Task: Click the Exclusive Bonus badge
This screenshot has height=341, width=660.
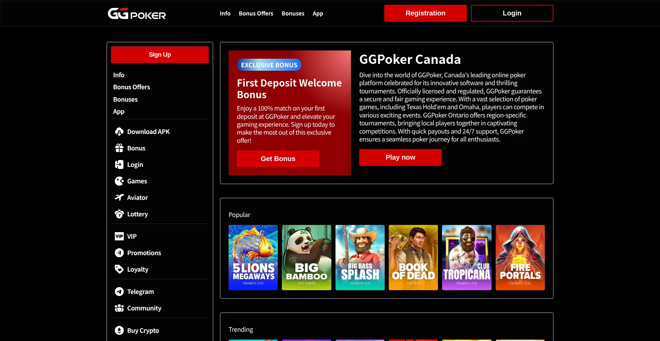Action: click(269, 65)
